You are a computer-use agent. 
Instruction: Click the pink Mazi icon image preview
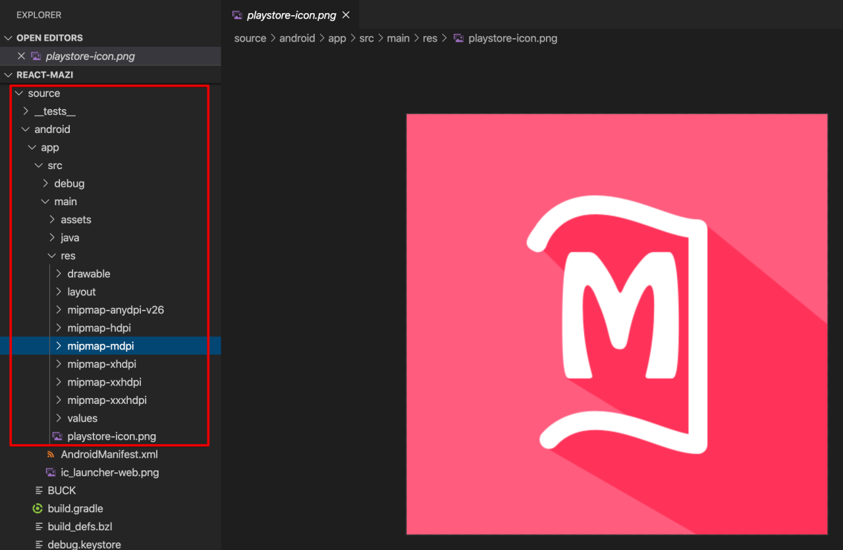point(616,324)
